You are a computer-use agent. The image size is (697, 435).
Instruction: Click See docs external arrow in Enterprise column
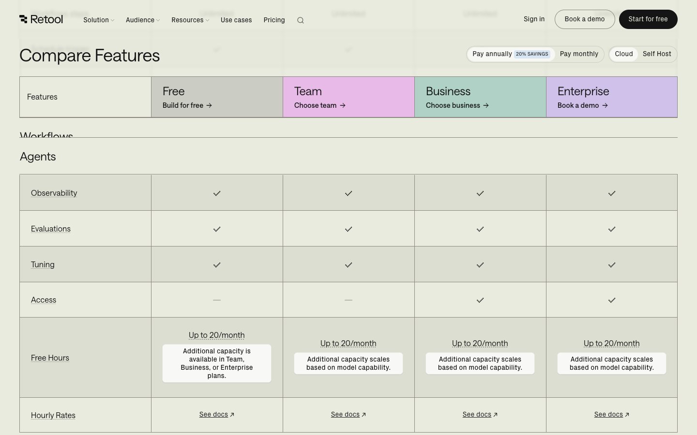[x=627, y=415]
